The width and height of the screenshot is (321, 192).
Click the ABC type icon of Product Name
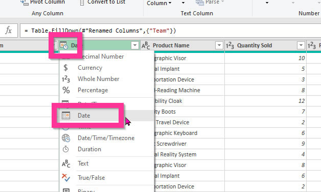[x=146, y=45]
